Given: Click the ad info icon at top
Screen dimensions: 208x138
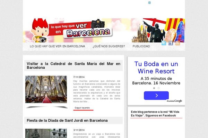Looking at the screenshot, I should (x=149, y=3).
